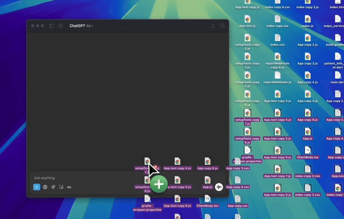Toggle the sidebar panel in ChatGPT
344x219 pixels.
[51, 26]
